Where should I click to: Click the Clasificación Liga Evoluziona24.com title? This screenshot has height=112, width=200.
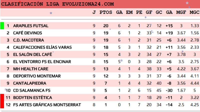pos(59,4)
